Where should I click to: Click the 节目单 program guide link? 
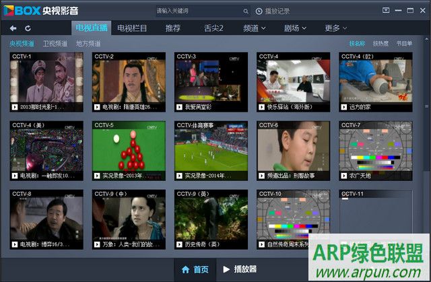404,43
